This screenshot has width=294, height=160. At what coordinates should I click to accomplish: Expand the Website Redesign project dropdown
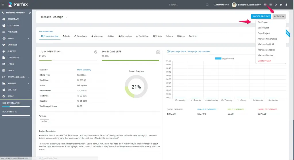pos(66,17)
